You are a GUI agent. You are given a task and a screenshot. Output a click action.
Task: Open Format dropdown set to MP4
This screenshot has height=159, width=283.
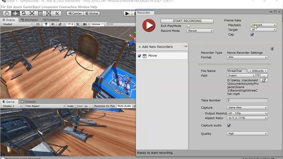pyautogui.click(x=247, y=57)
